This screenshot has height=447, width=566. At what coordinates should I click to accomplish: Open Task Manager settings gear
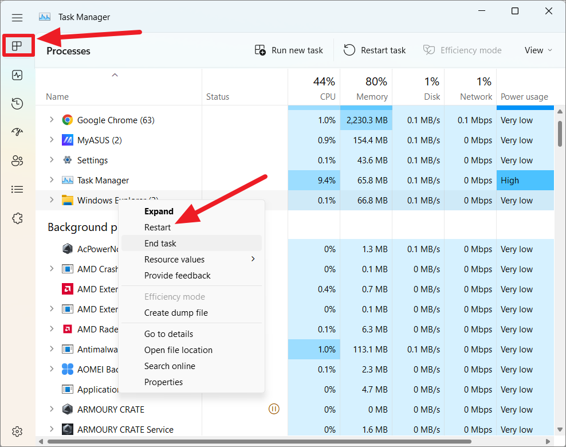tap(17, 431)
